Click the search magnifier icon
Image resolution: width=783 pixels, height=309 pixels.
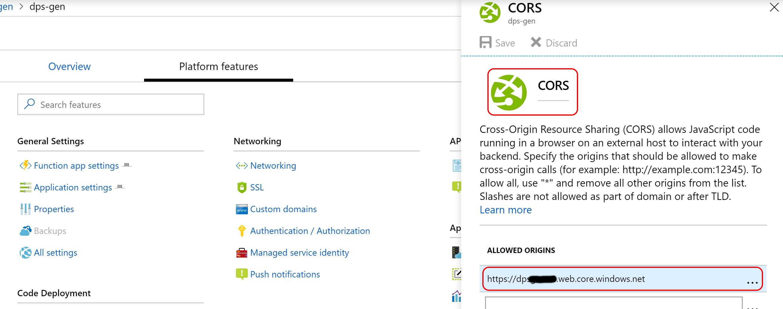30,104
